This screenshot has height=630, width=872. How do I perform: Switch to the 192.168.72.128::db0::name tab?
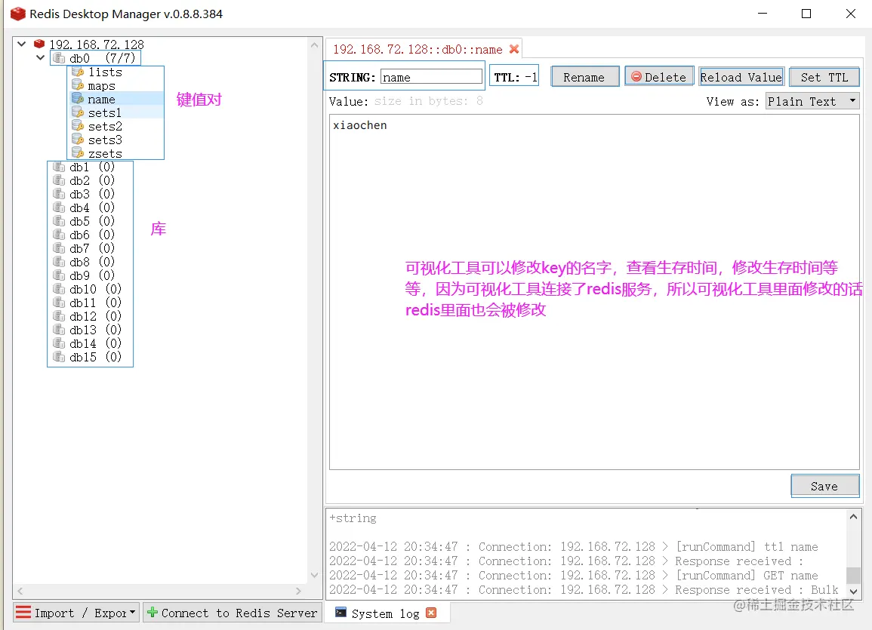click(418, 50)
